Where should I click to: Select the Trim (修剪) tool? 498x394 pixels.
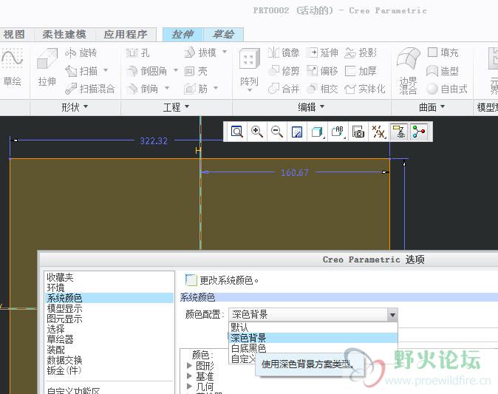pyautogui.click(x=283, y=71)
